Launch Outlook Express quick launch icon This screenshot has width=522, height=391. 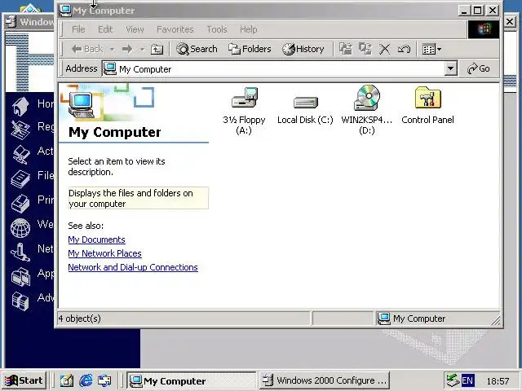click(x=105, y=380)
